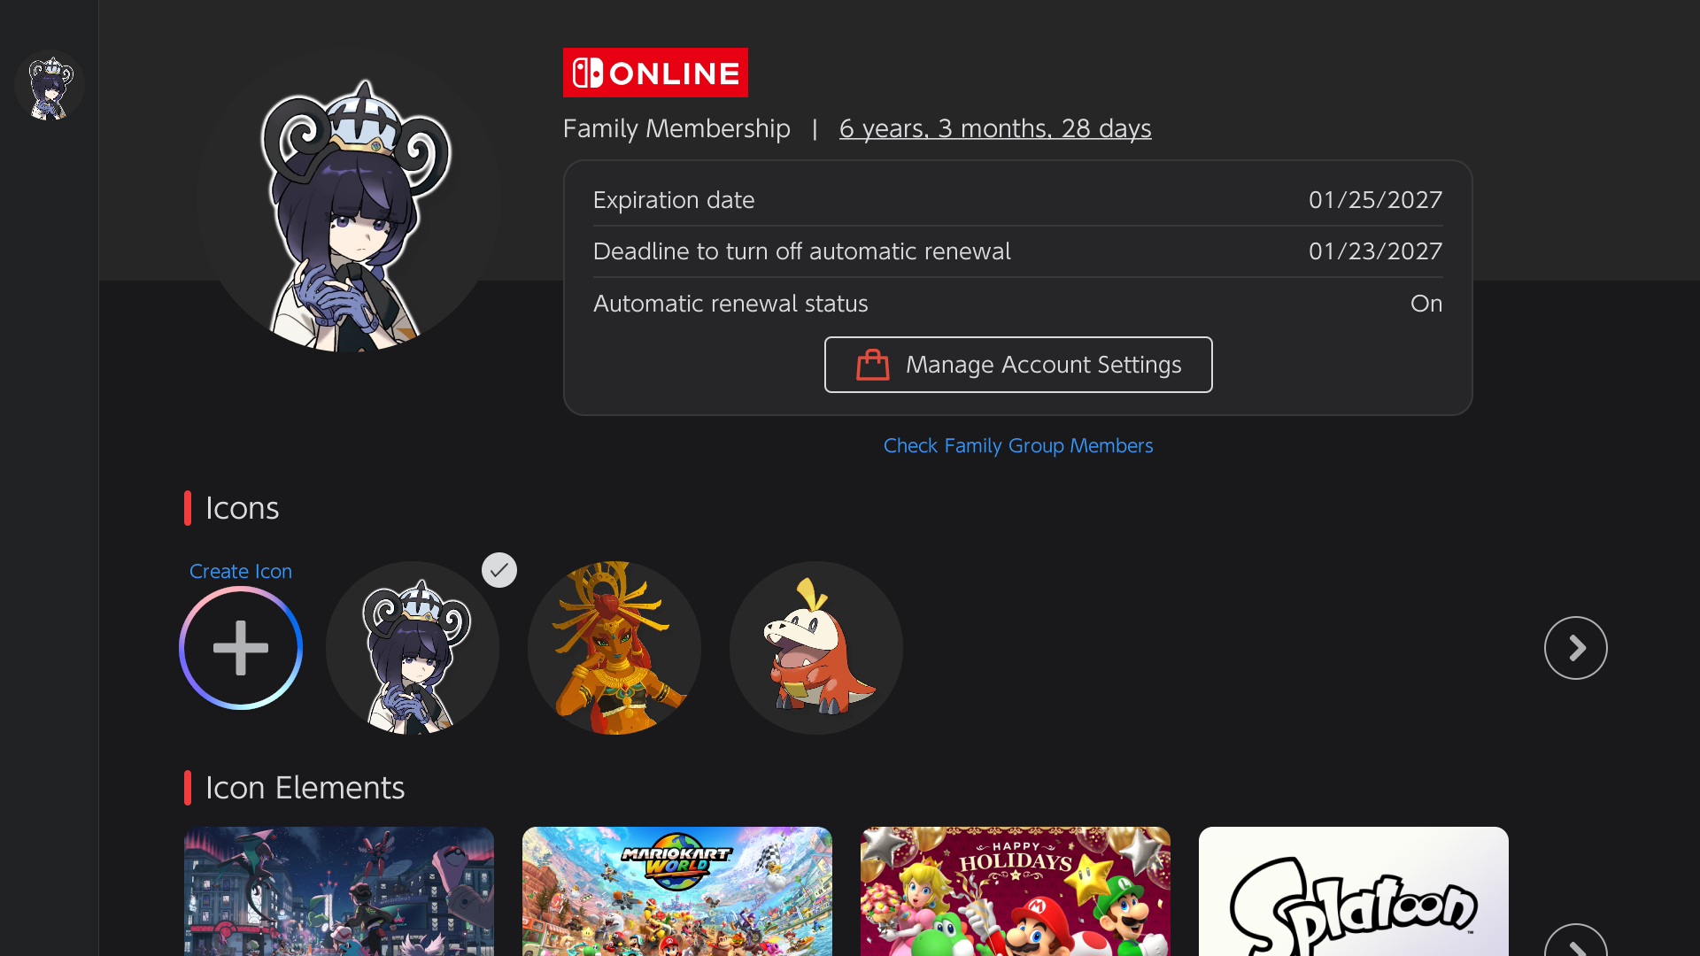Viewport: 1700px width, 956px height.
Task: Open Manage Account Settings
Action: pyautogui.click(x=1018, y=365)
